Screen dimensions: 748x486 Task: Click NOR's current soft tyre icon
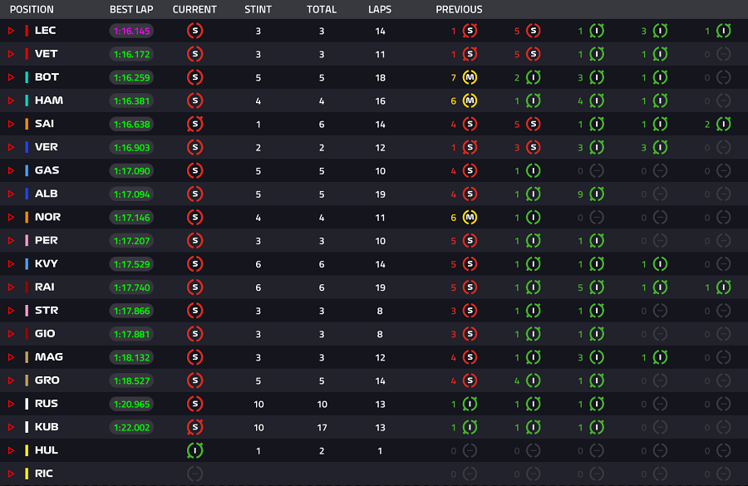[194, 218]
